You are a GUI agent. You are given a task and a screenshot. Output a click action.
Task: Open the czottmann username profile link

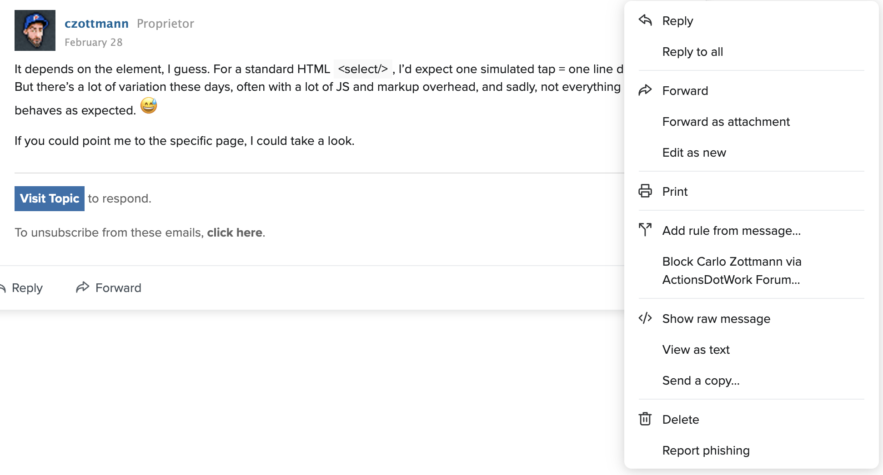pos(96,24)
